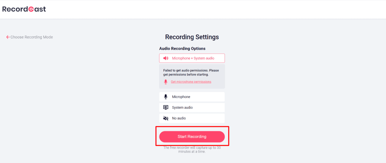The height and width of the screenshot is (163, 386).
Task: Click the red microphone permissions icon
Action: pyautogui.click(x=165, y=82)
